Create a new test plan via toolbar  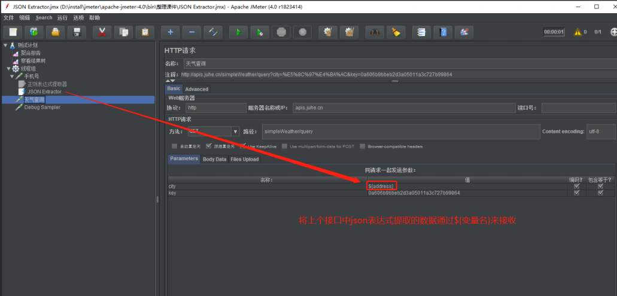(x=13, y=32)
